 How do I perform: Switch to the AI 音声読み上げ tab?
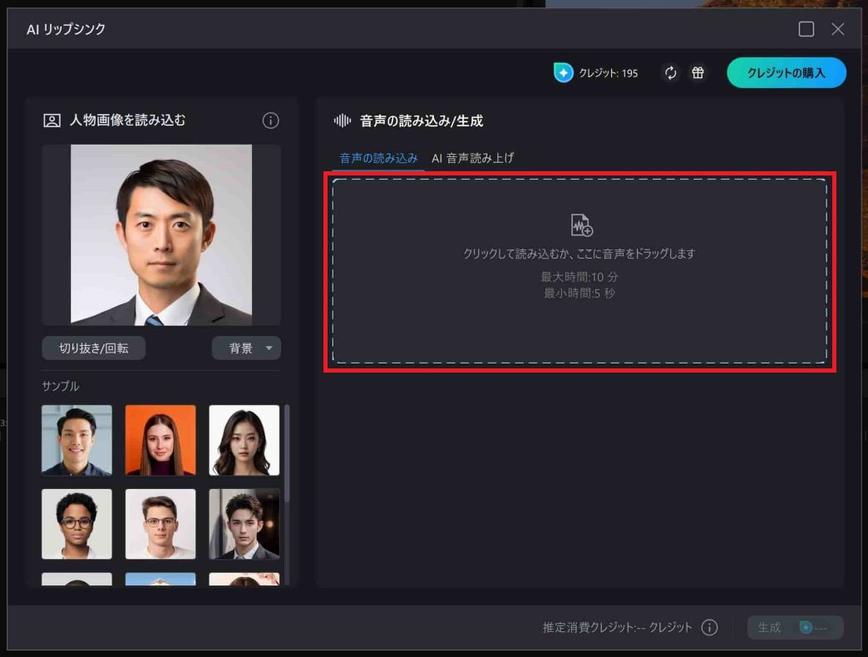(472, 158)
